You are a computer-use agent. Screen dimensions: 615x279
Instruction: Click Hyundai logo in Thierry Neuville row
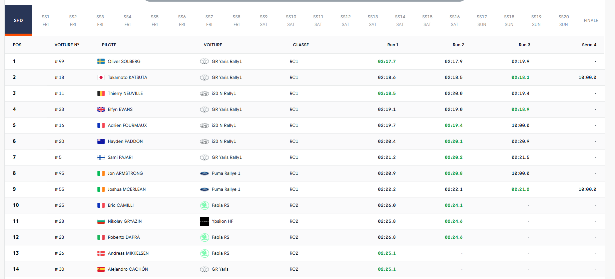pos(204,94)
